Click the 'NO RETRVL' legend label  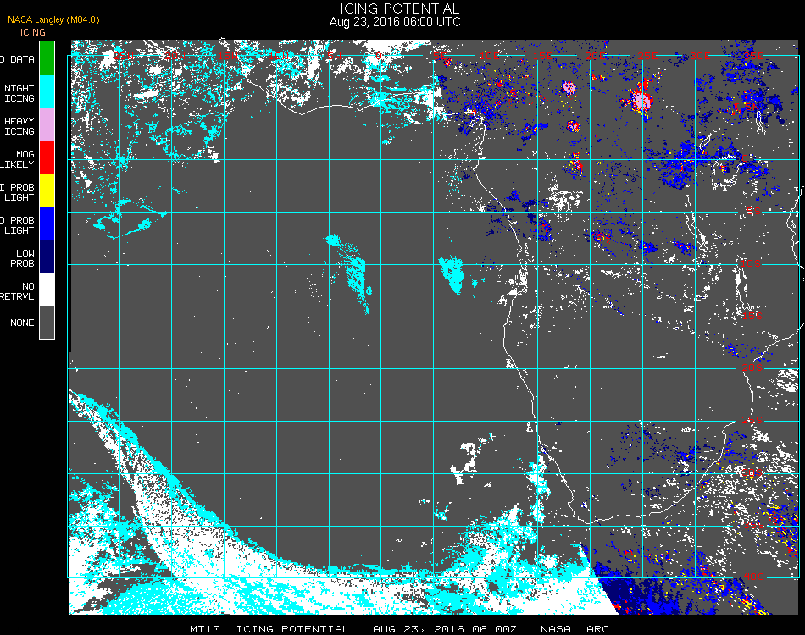point(18,291)
